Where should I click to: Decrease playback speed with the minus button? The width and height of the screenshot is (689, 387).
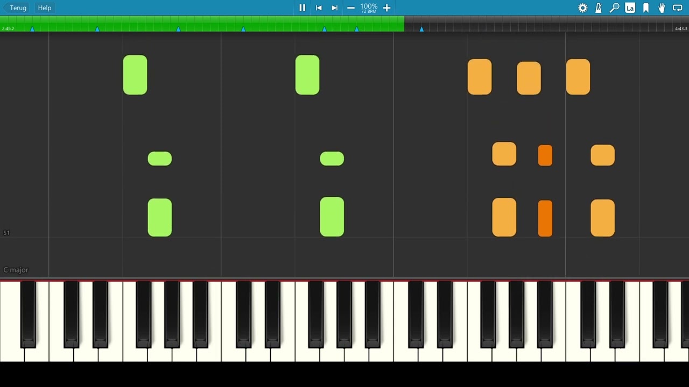coord(351,8)
